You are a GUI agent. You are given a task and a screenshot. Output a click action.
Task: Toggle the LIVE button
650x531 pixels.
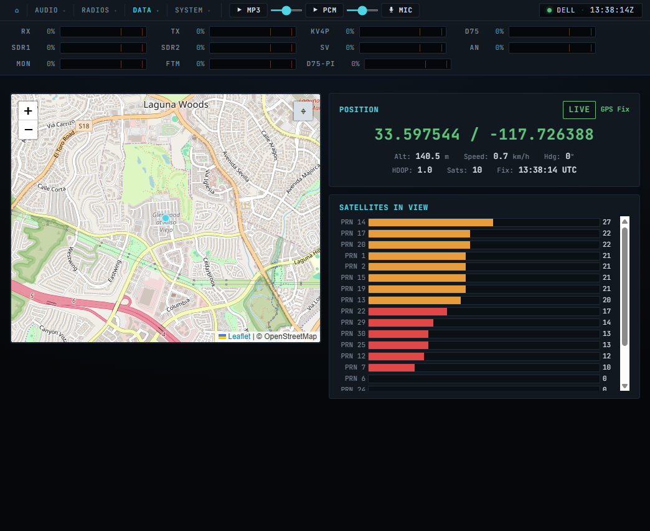click(x=579, y=110)
